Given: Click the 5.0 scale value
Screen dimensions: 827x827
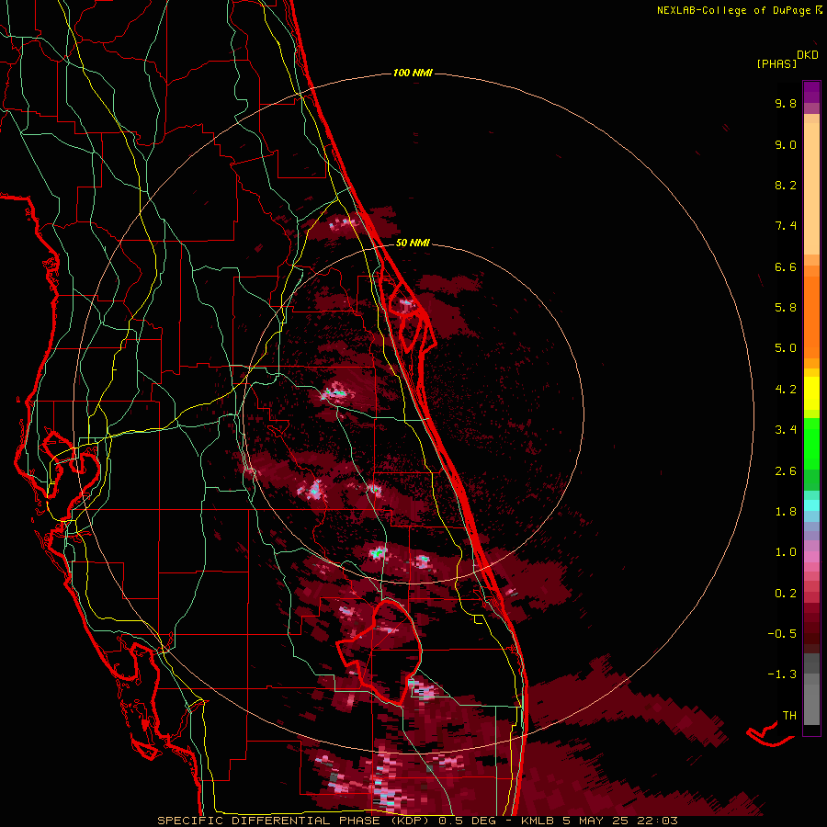Looking at the screenshot, I should (x=786, y=348).
